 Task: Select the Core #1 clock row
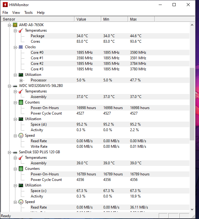coord(37,58)
